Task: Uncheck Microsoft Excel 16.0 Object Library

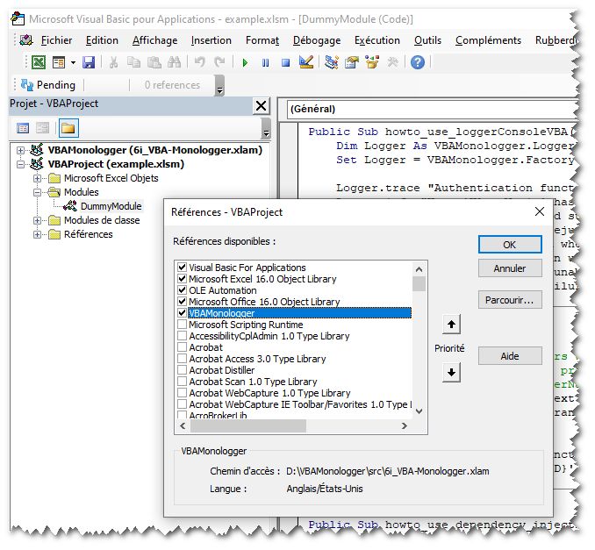Action: (183, 279)
